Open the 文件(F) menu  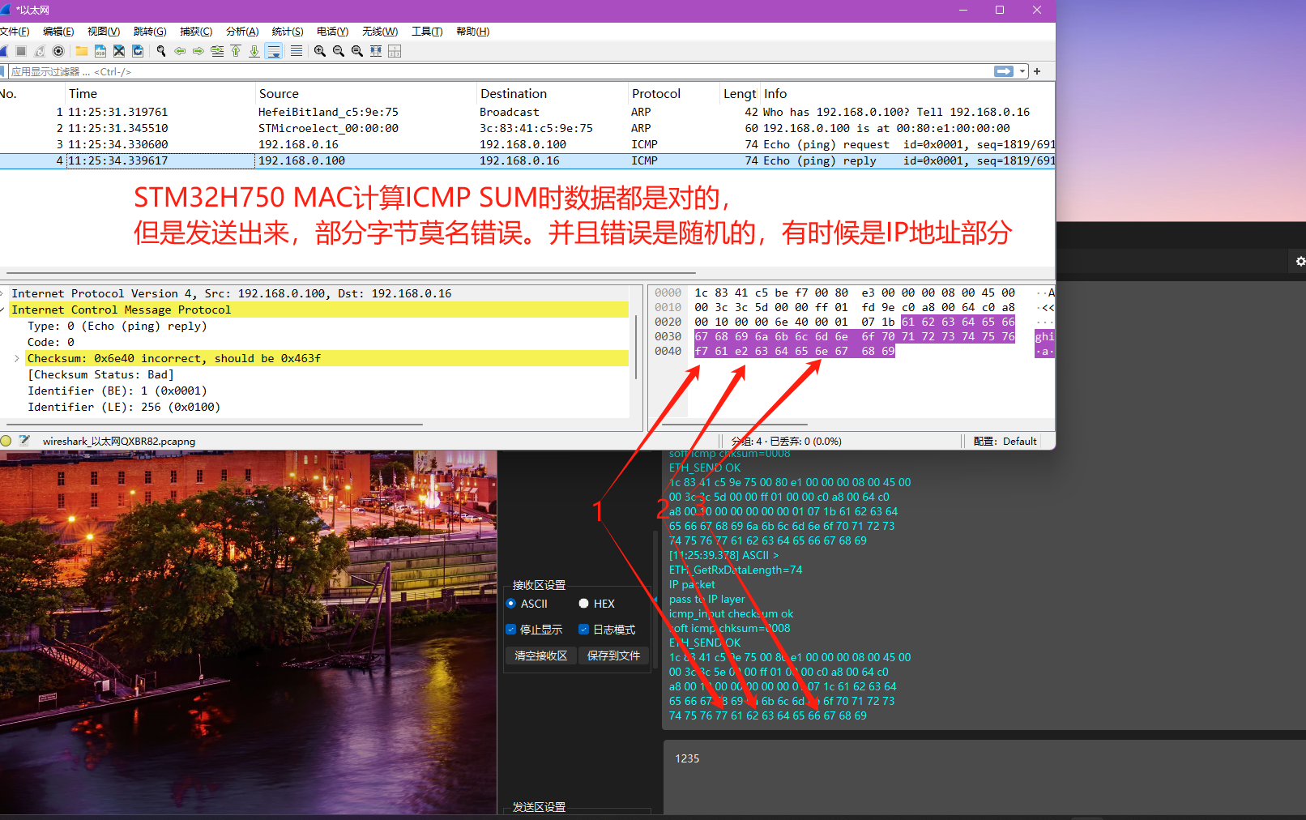15,32
